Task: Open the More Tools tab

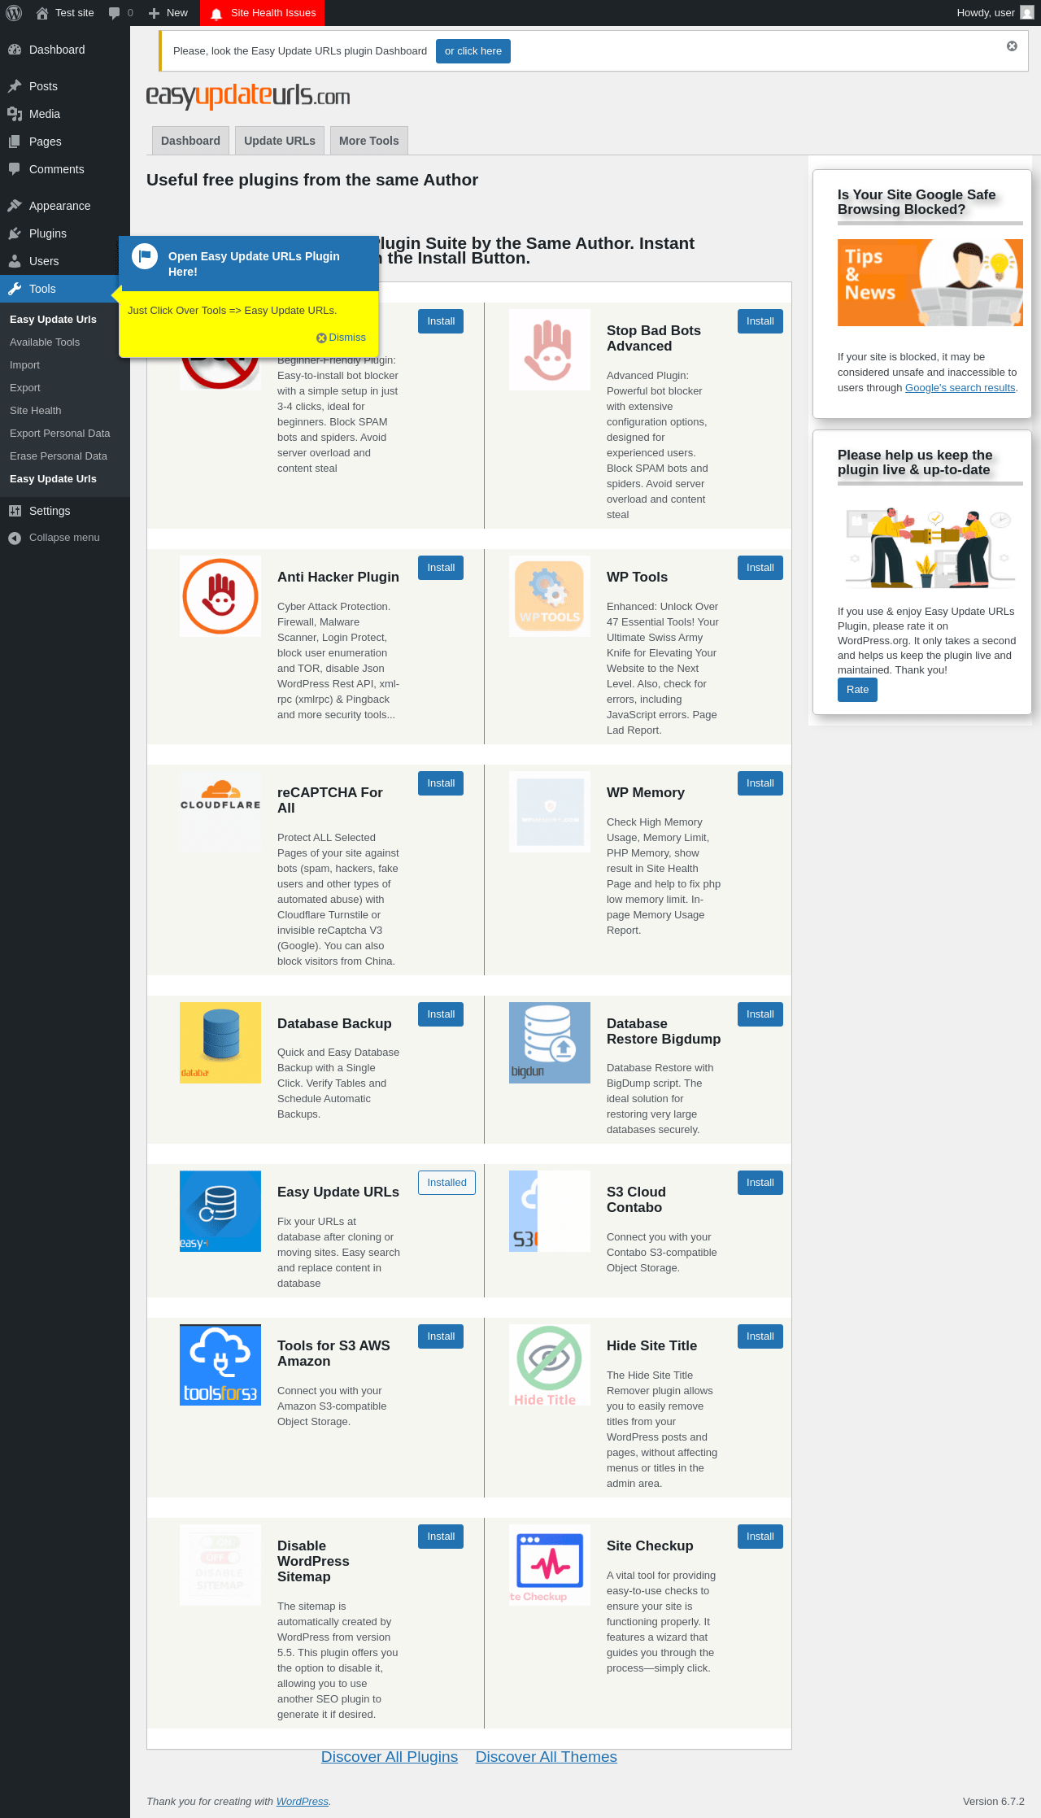Action: (x=369, y=141)
